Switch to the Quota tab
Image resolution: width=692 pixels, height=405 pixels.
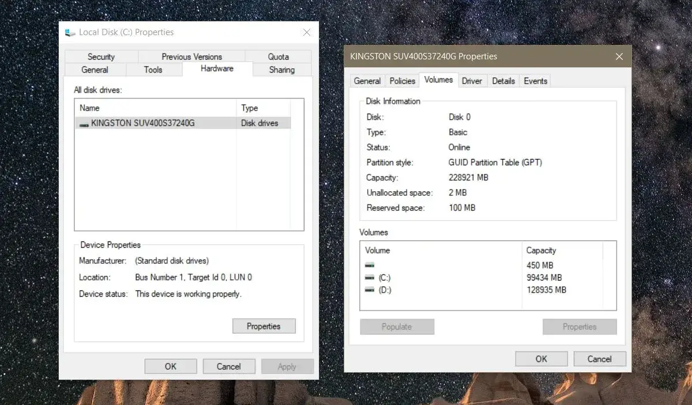(279, 56)
